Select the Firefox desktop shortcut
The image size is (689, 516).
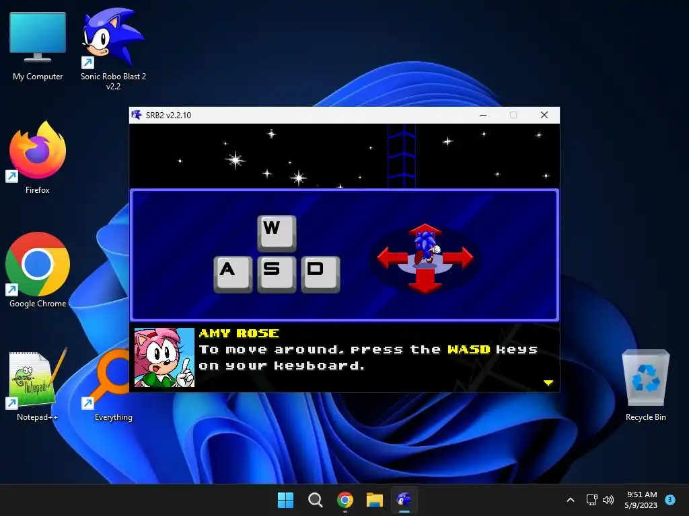pyautogui.click(x=38, y=157)
